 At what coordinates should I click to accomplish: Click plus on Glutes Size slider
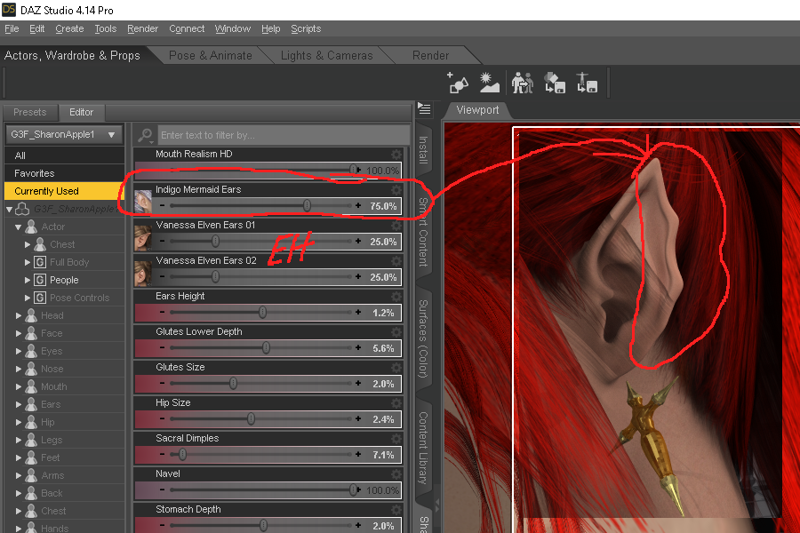[x=358, y=383]
